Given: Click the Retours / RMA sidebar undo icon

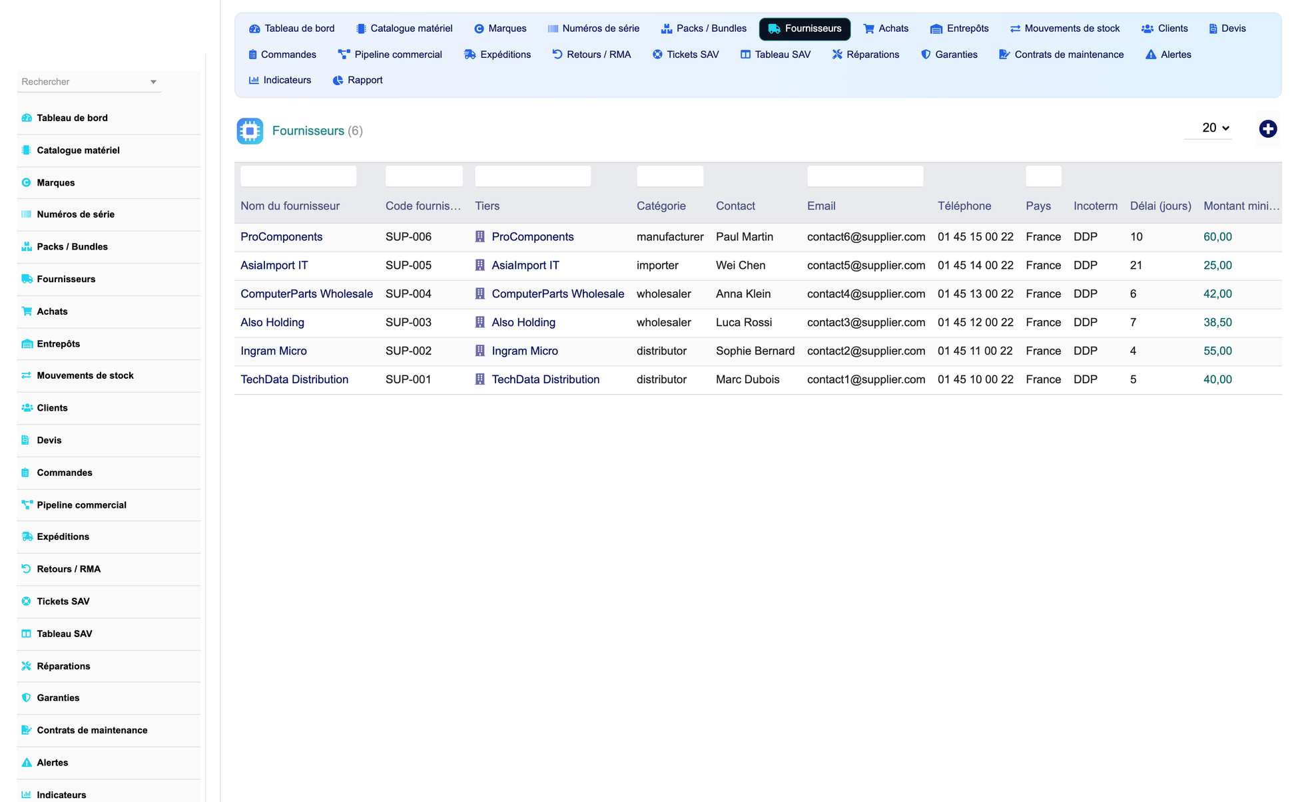Looking at the screenshot, I should click(x=27, y=569).
